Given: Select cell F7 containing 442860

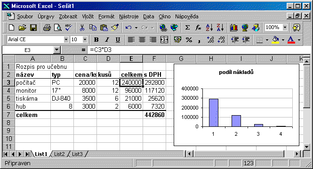Looking at the screenshot, I should (154, 115).
